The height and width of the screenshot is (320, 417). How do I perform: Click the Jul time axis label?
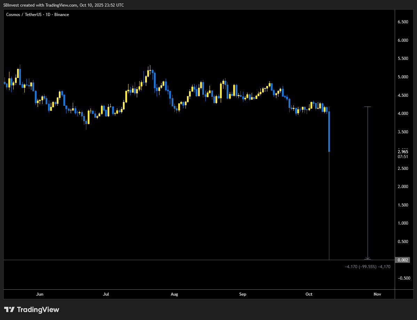pyautogui.click(x=106, y=294)
